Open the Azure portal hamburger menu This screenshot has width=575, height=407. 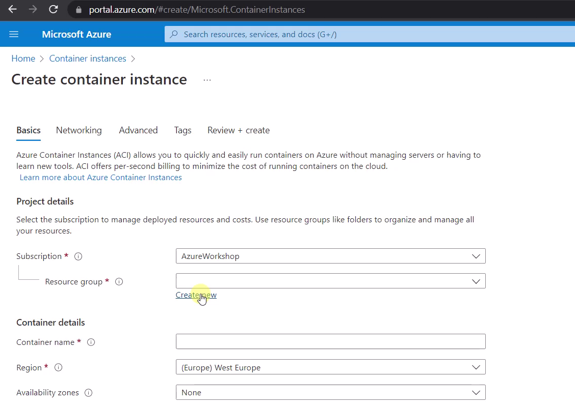(x=14, y=35)
